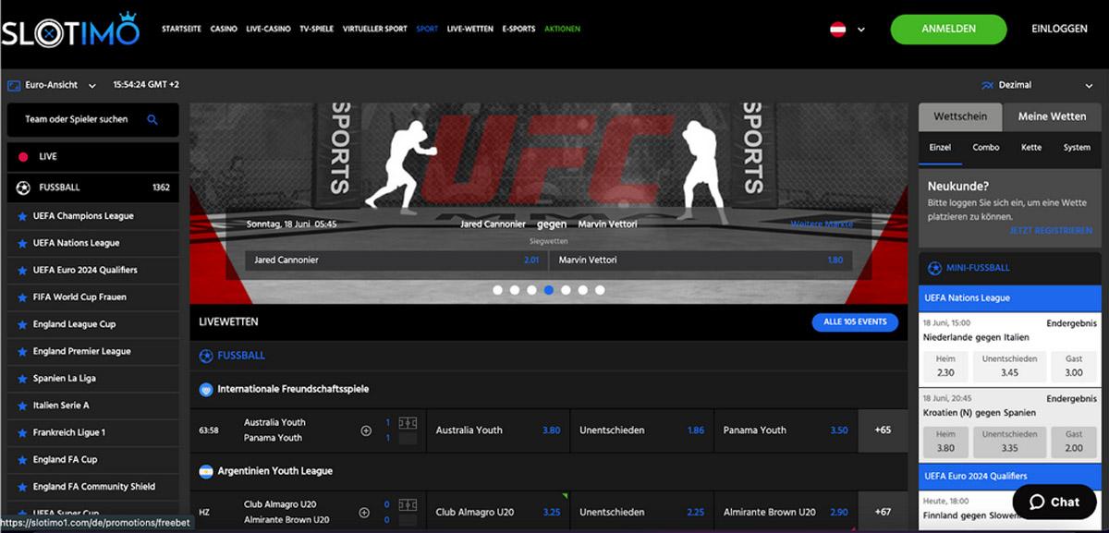The image size is (1109, 533).
Task: Click star icon beside England Premier League
Action: pos(22,351)
